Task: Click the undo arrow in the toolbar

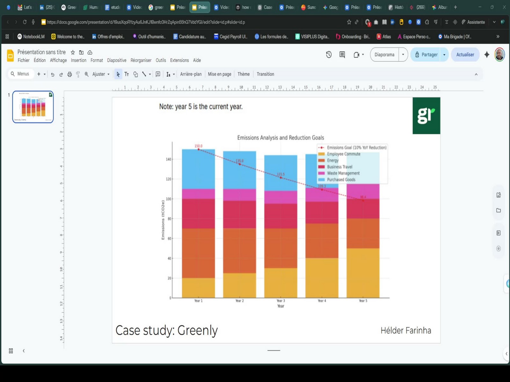Action: coord(53,74)
